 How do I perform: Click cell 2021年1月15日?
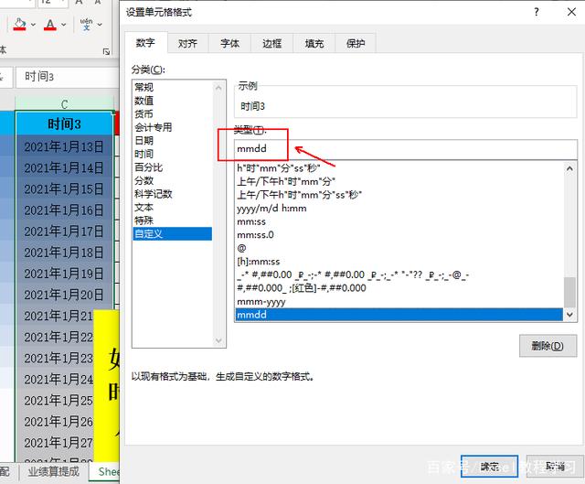pyautogui.click(x=64, y=189)
